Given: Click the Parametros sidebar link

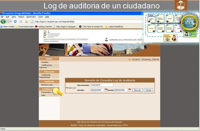Looking at the screenshot, I should (x=46, y=92).
